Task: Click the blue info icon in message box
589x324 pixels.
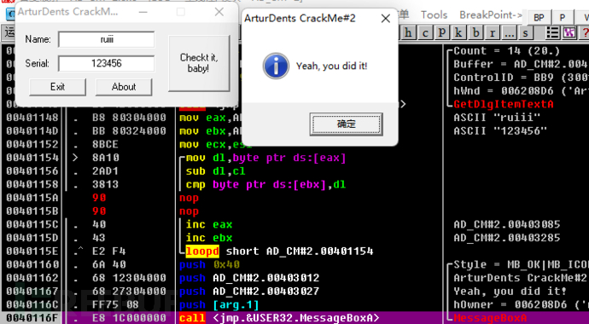Action: click(x=276, y=66)
